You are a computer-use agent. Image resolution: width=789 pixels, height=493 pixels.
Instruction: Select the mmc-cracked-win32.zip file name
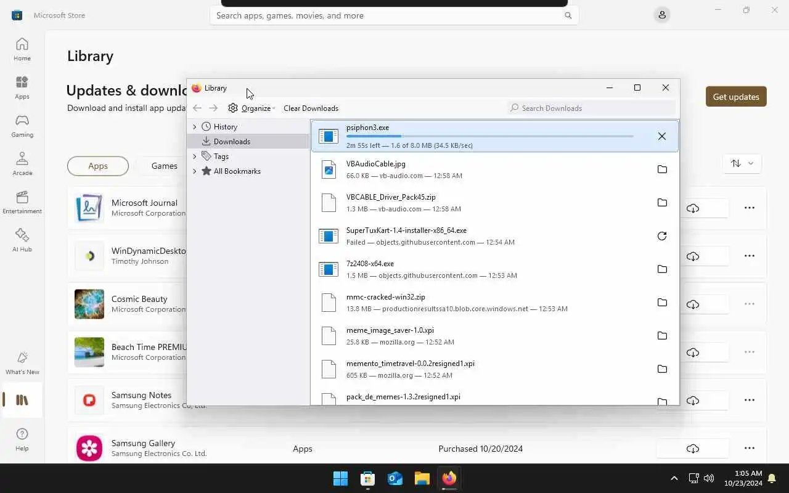click(386, 297)
